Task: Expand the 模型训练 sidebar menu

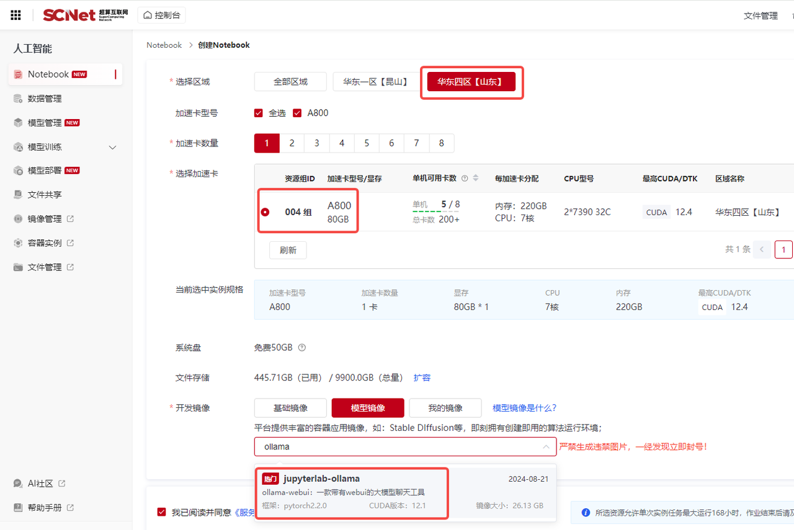Action: click(112, 147)
